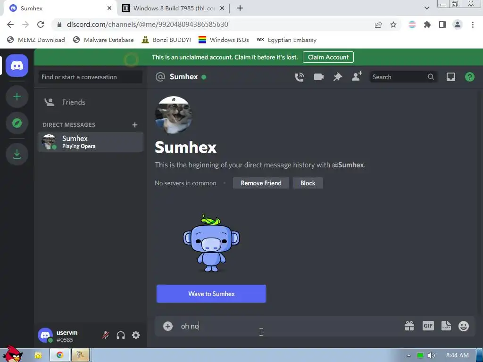Screen dimensions: 483x362
Task: Click the striped extension icon in toolbar
Action: (412, 25)
